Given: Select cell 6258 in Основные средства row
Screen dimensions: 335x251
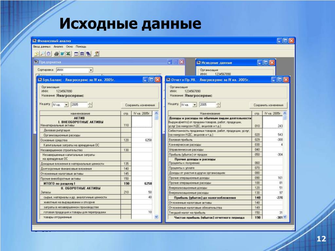Looking at the screenshot, I should (142, 140).
